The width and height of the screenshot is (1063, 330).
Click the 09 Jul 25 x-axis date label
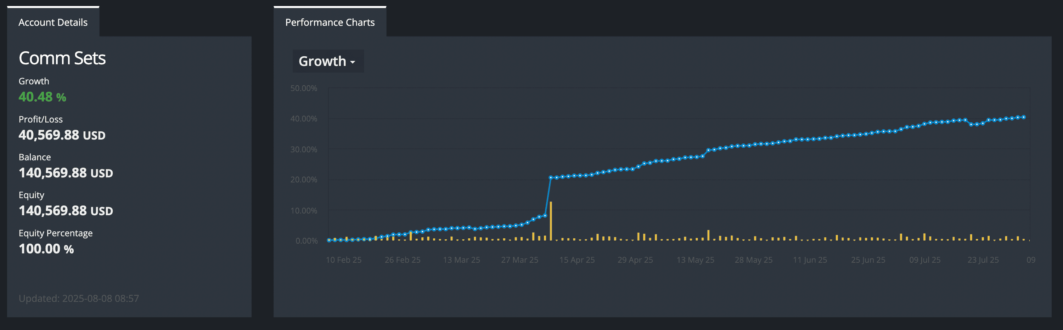point(925,260)
